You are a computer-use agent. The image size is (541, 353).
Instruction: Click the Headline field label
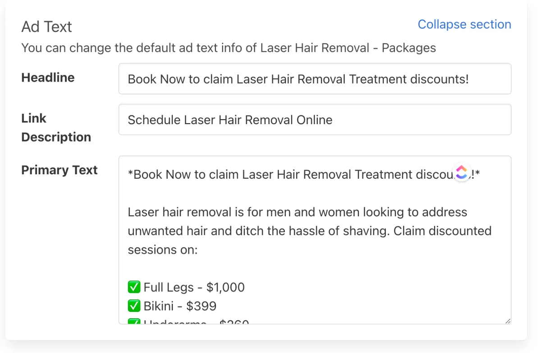point(48,78)
